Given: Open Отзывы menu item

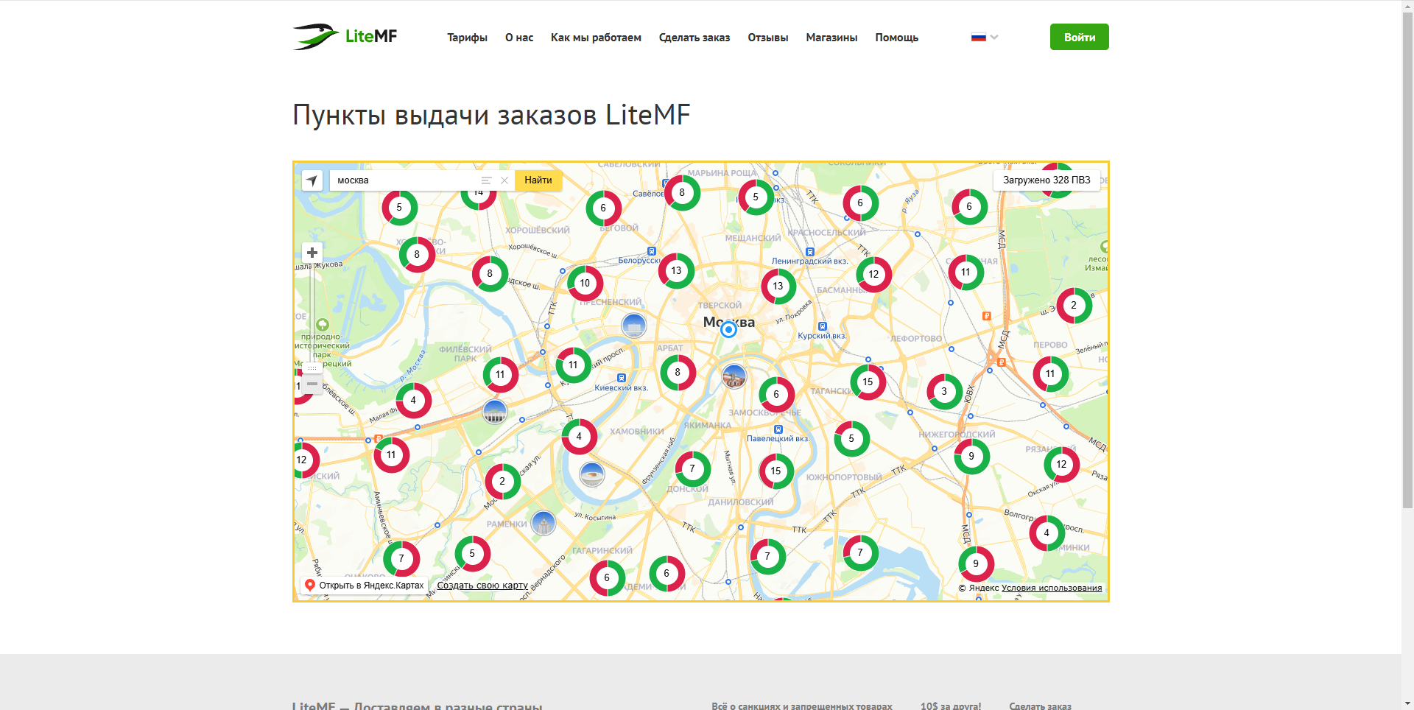Looking at the screenshot, I should click(768, 38).
